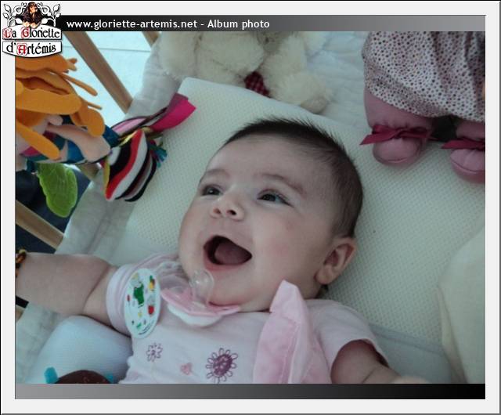Select the round badge on baby's chest

coord(142,302)
